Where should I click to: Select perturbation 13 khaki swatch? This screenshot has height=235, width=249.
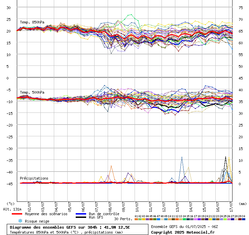(x=181, y=219)
